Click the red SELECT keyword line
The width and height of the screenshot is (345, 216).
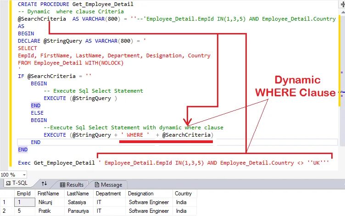[27, 48]
